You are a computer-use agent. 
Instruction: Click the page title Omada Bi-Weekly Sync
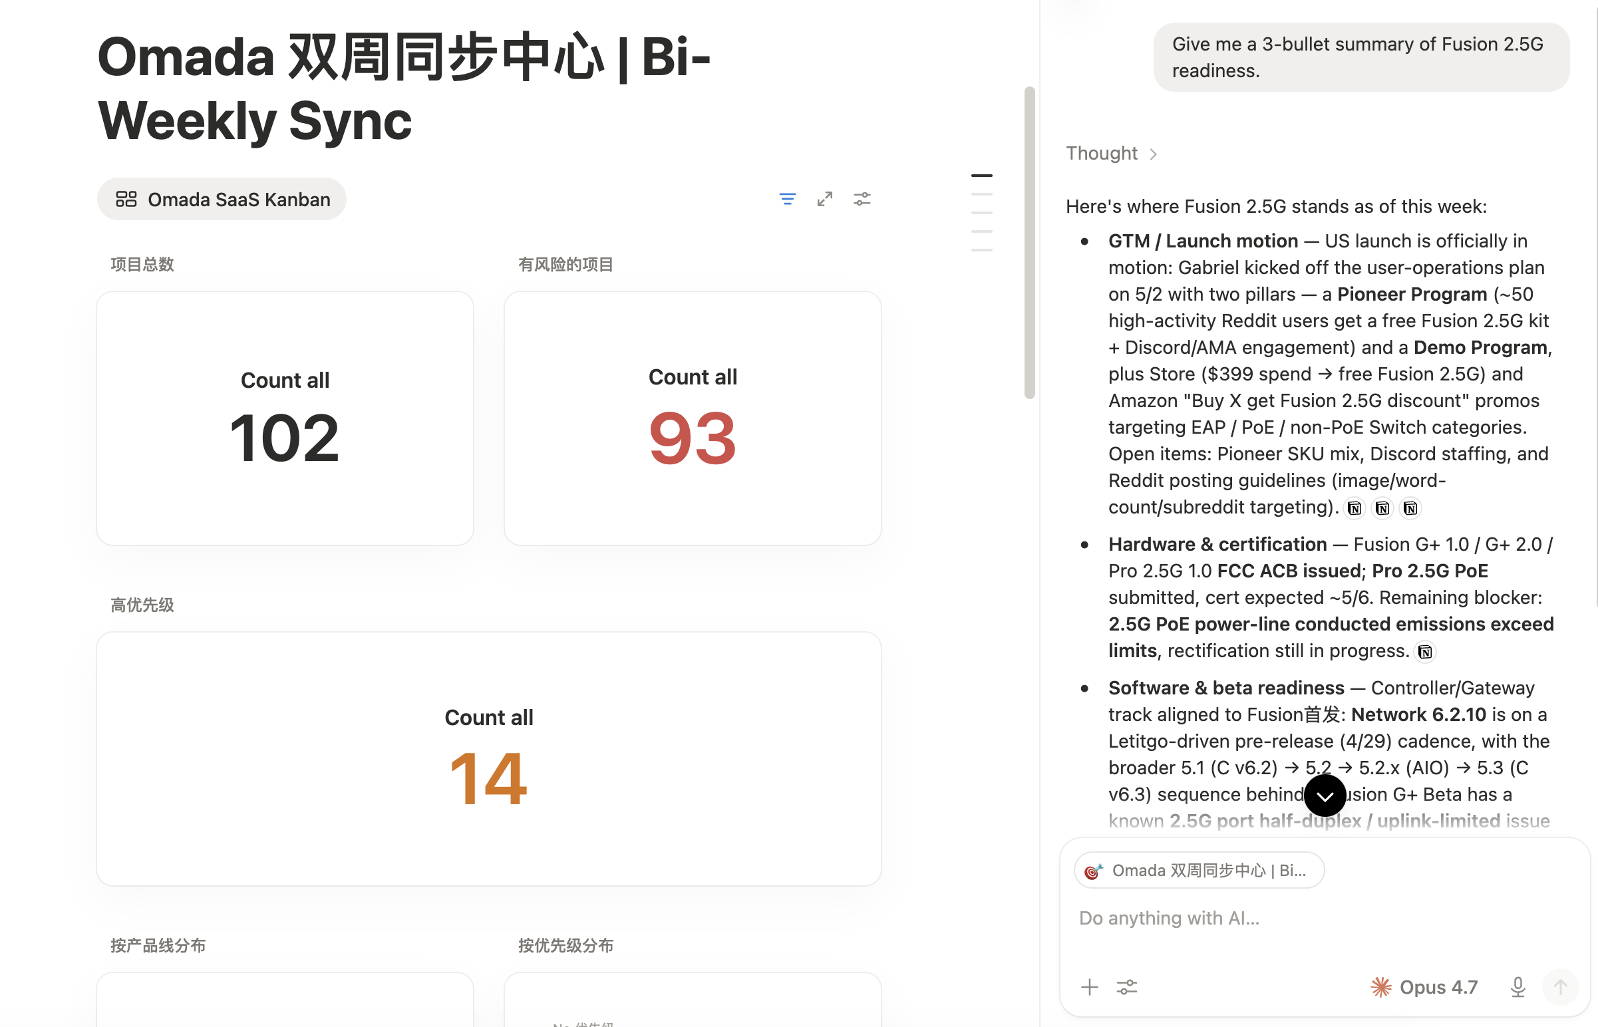(x=404, y=88)
